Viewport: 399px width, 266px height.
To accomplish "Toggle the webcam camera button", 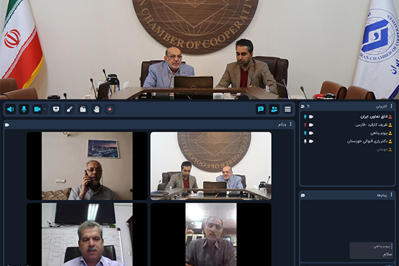I will 37,109.
